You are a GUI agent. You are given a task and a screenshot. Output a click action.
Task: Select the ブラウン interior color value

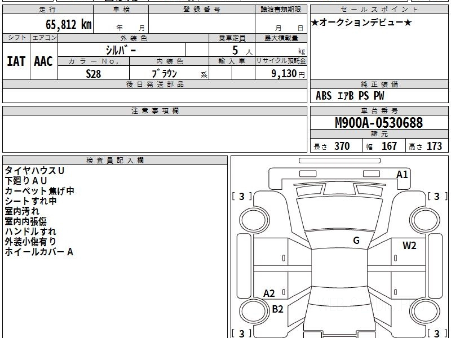[x=164, y=74]
